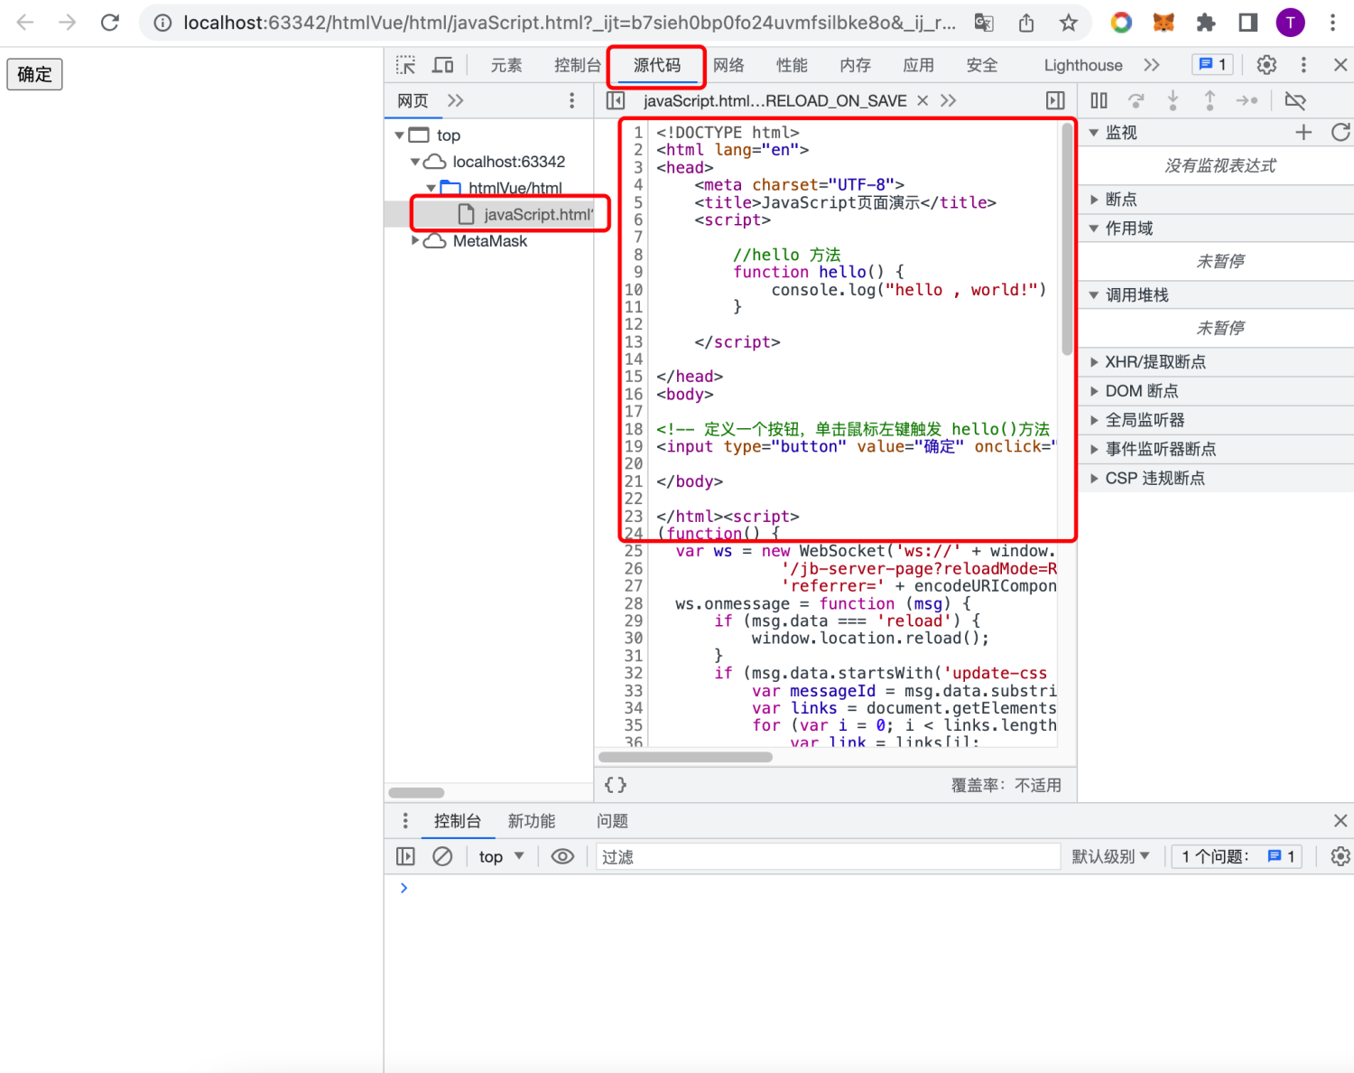The height and width of the screenshot is (1073, 1354).
Task: Switch to 源代码 tab
Action: (x=657, y=65)
